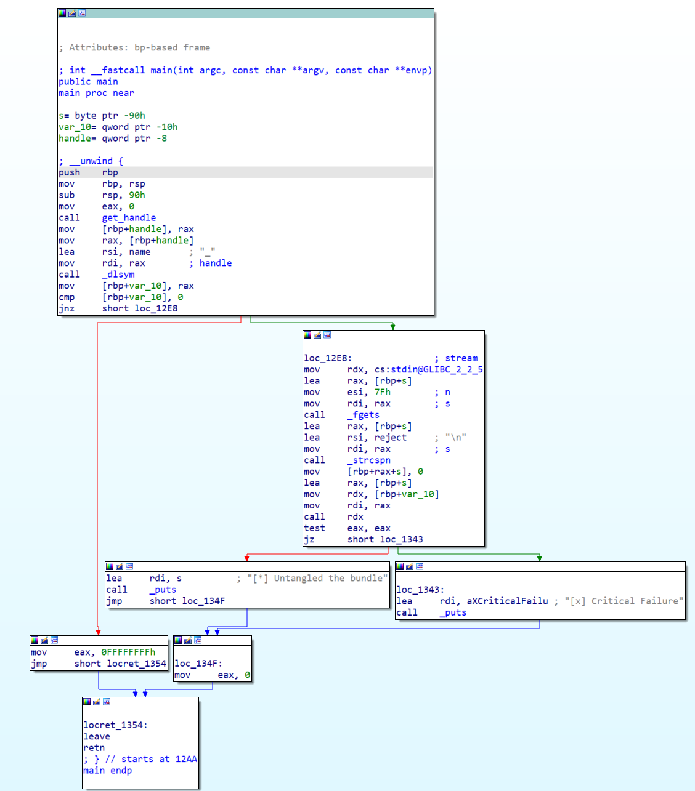Click the group nodes icon on main block
Screen dimensions: 695x791
pyautogui.click(x=82, y=13)
